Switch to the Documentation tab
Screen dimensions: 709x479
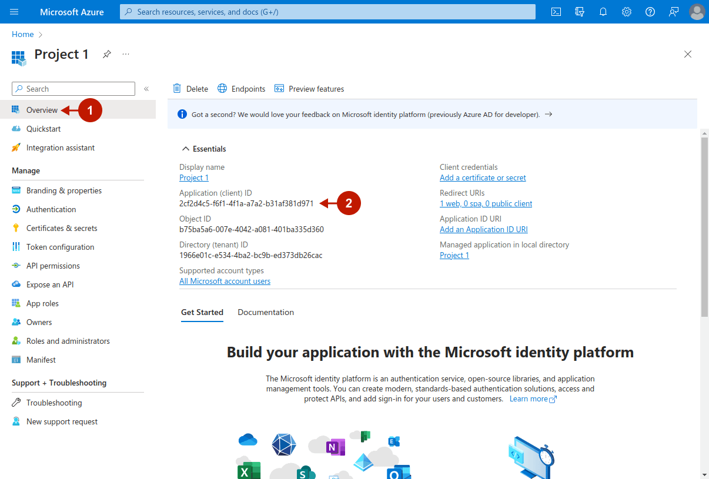pos(266,312)
